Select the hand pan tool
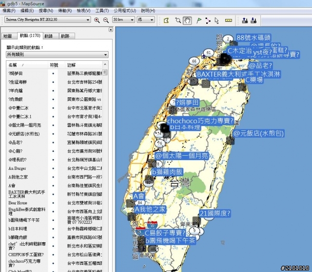 [x=187, y=20]
